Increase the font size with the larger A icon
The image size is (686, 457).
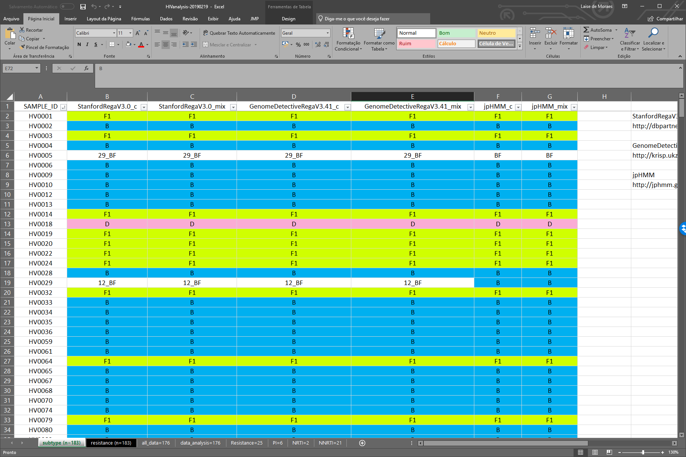click(x=138, y=33)
